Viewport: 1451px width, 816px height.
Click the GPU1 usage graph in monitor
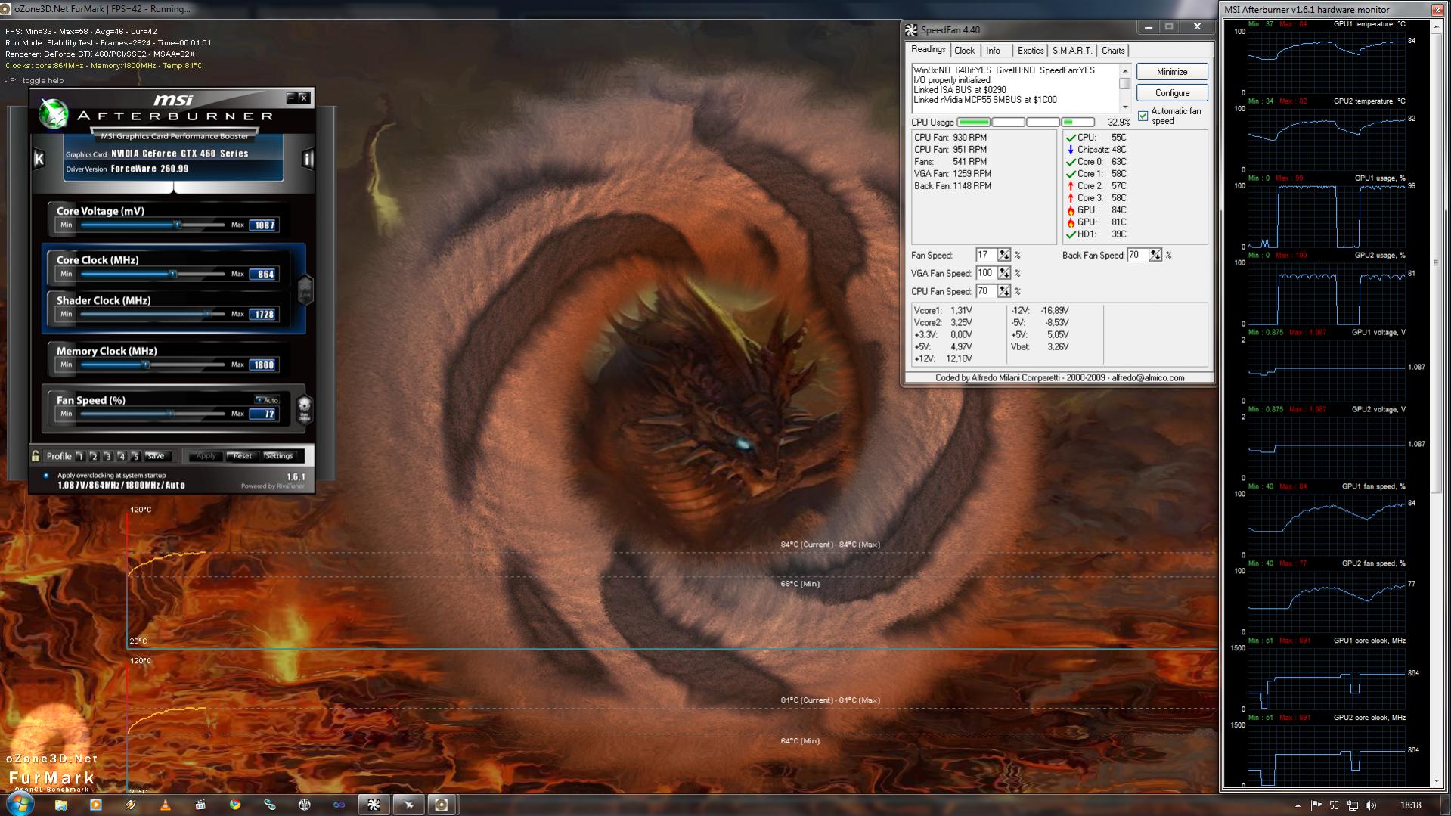1326,216
